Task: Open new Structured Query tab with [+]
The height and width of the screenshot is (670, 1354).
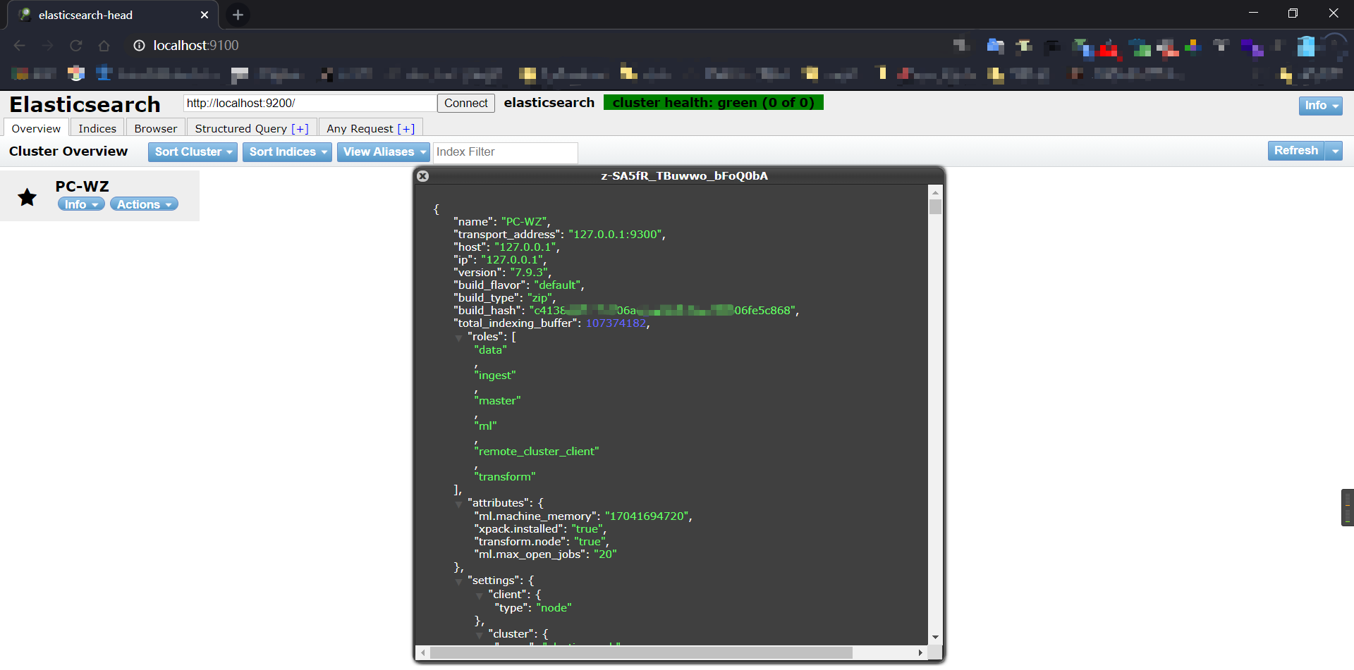Action: tap(300, 128)
